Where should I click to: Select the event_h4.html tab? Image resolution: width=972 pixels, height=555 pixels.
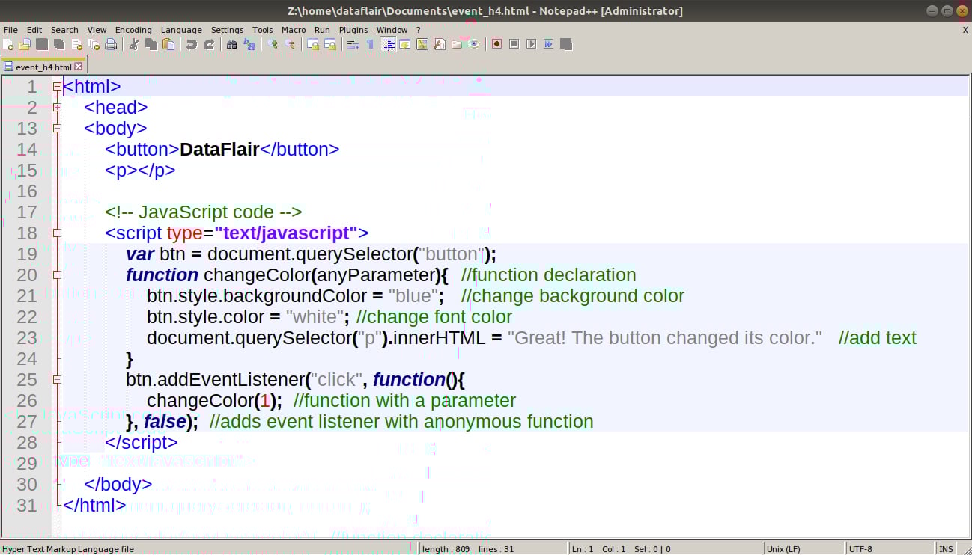[x=41, y=66]
